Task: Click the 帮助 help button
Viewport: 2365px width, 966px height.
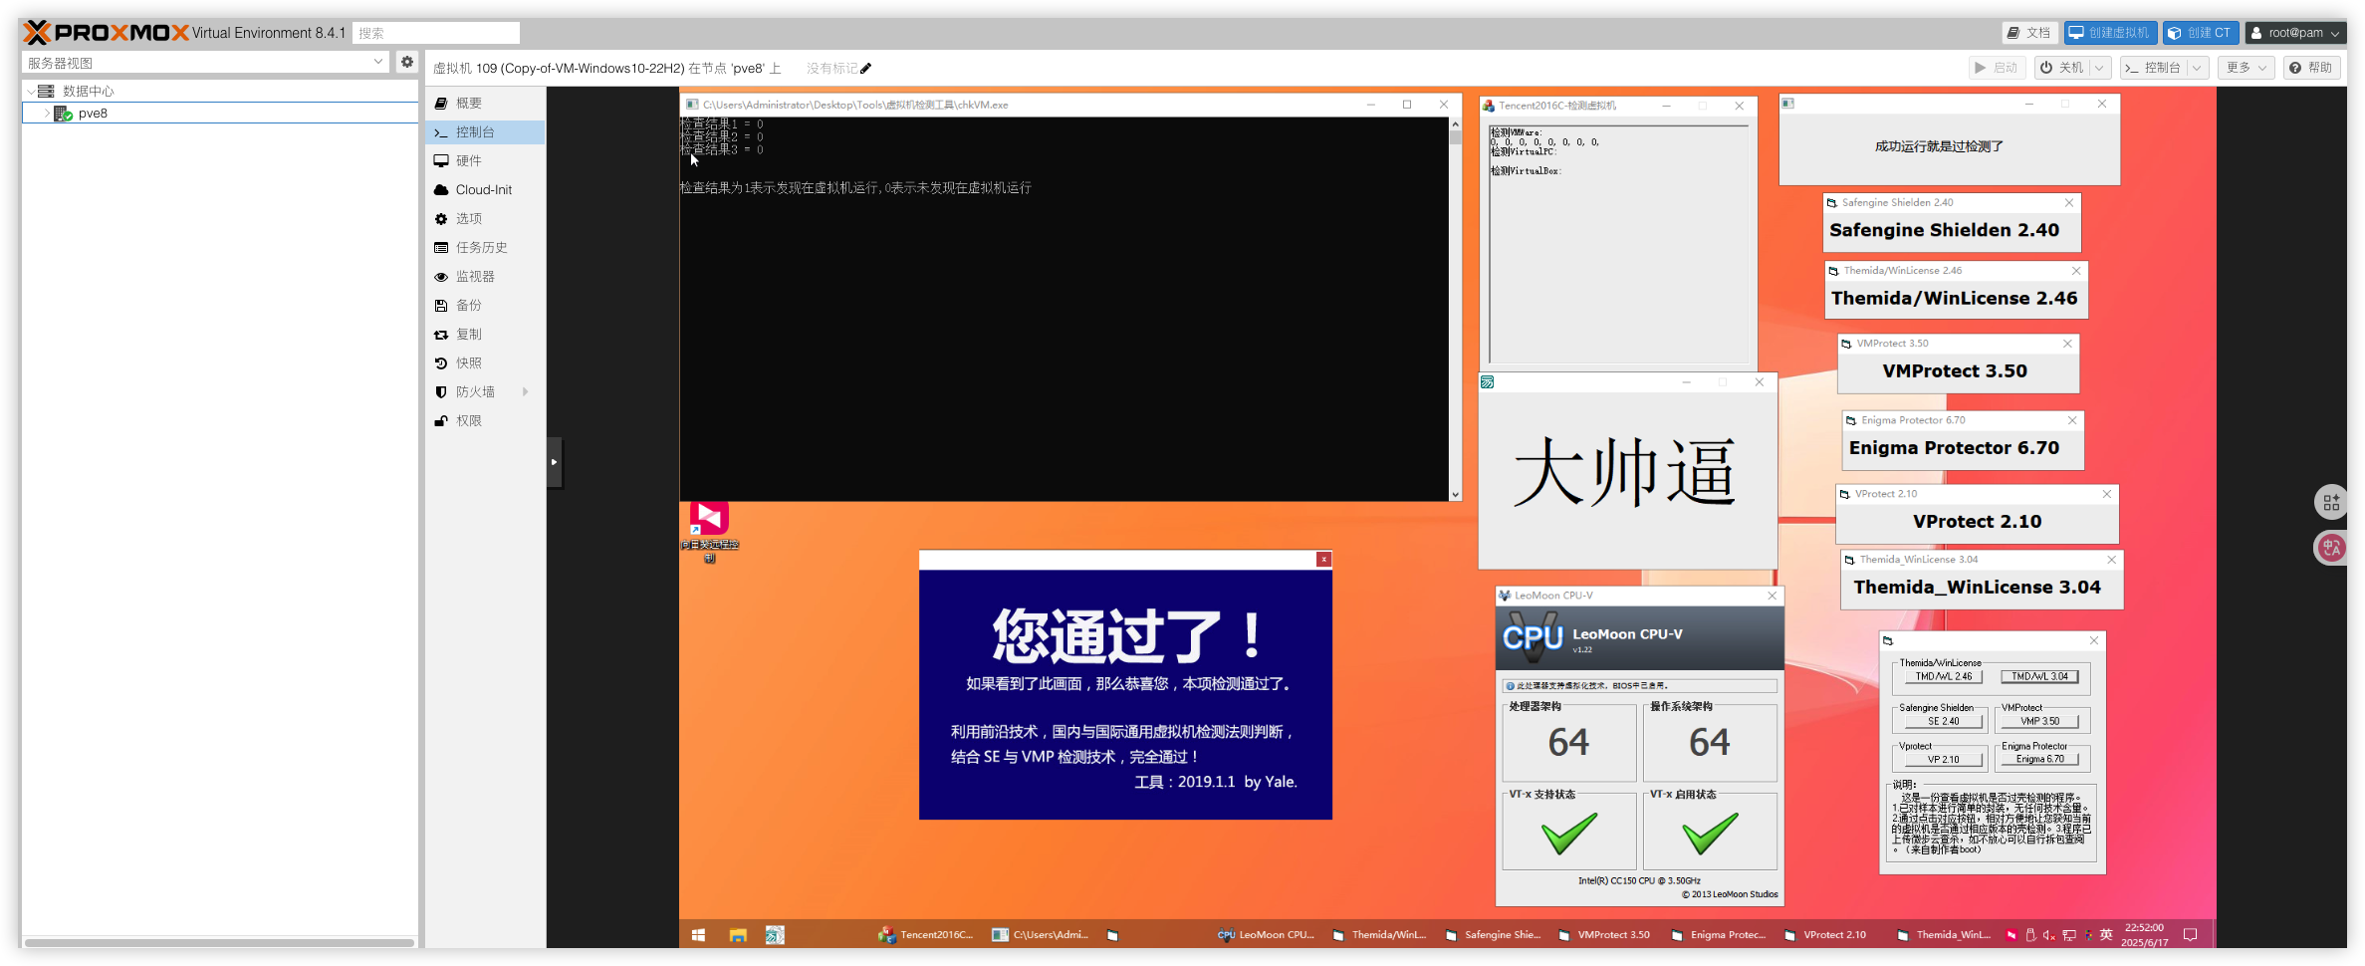Action: (x=2310, y=68)
